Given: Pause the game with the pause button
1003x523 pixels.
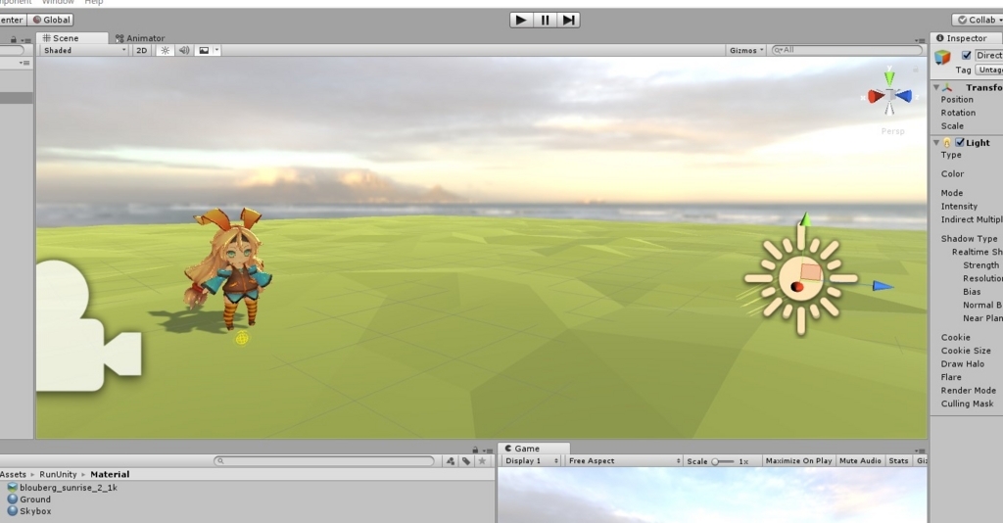Looking at the screenshot, I should (545, 20).
